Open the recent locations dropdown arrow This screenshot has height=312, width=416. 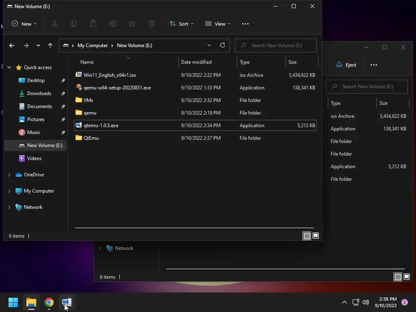pyautogui.click(x=38, y=45)
